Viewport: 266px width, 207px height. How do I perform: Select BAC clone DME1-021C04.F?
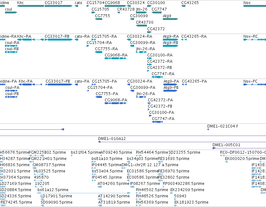coord(208,129)
